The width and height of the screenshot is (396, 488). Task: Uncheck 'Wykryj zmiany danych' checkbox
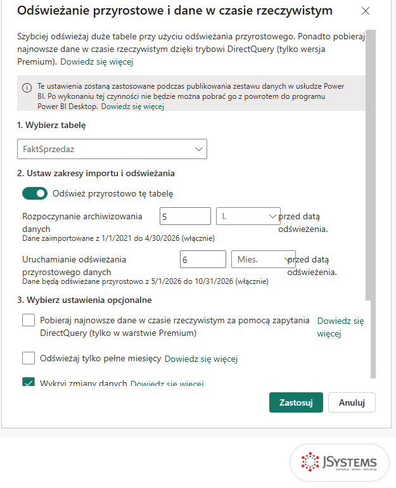pos(29,382)
